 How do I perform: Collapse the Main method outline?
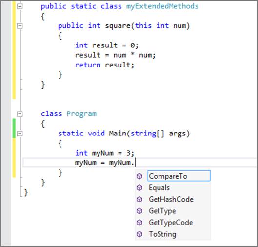coord(20,134)
